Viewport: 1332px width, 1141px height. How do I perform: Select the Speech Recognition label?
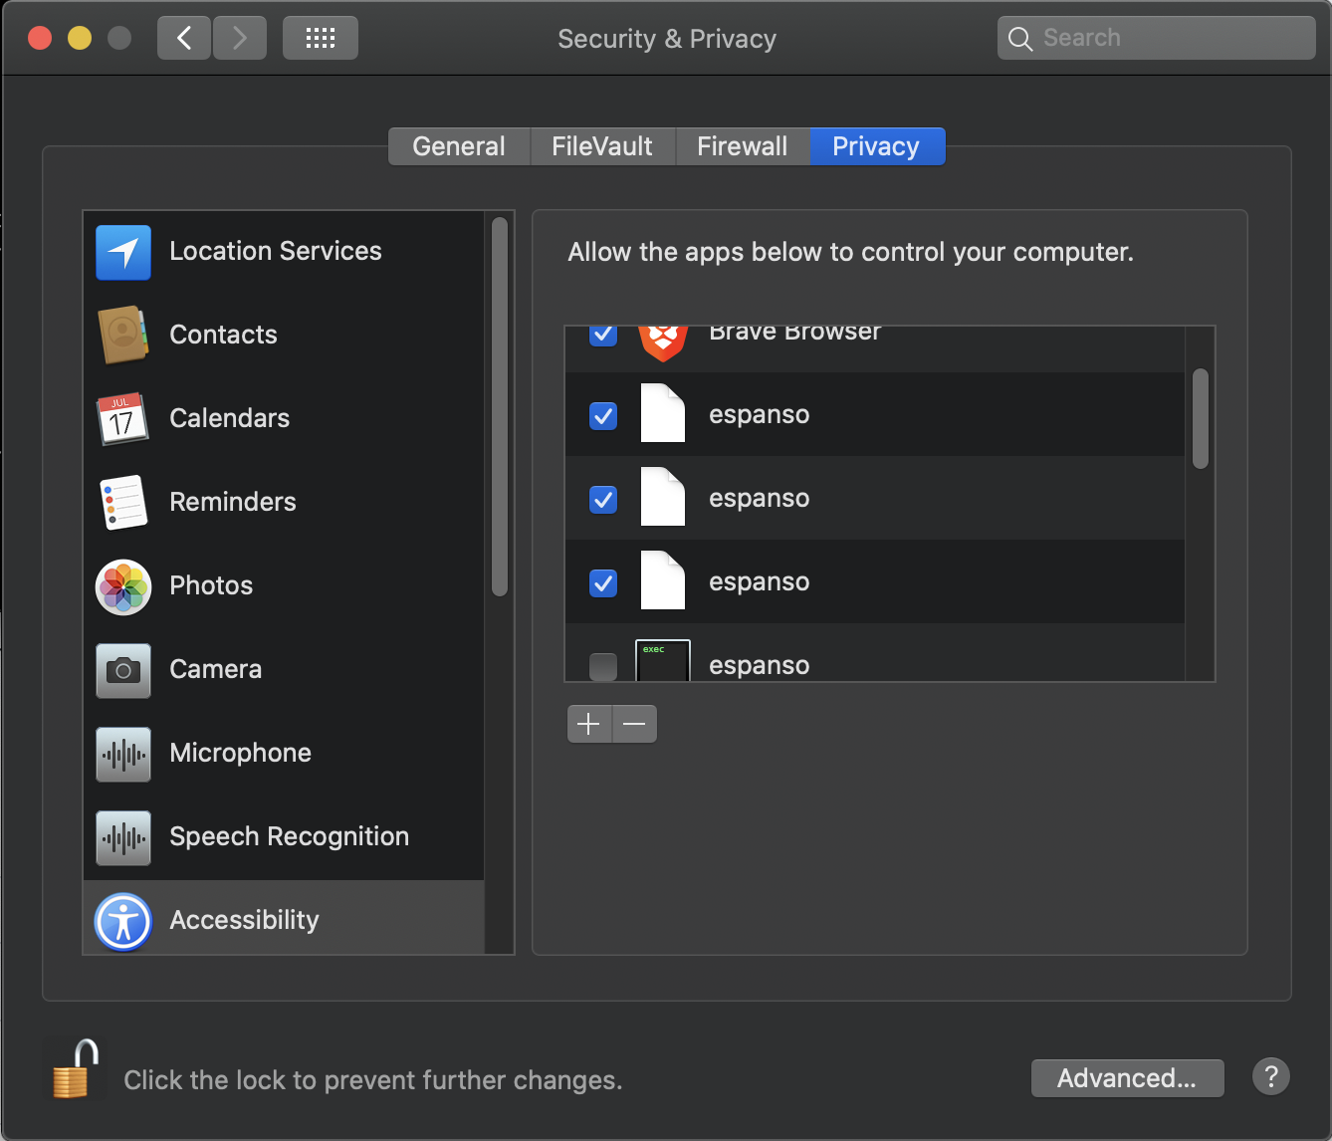290,836
